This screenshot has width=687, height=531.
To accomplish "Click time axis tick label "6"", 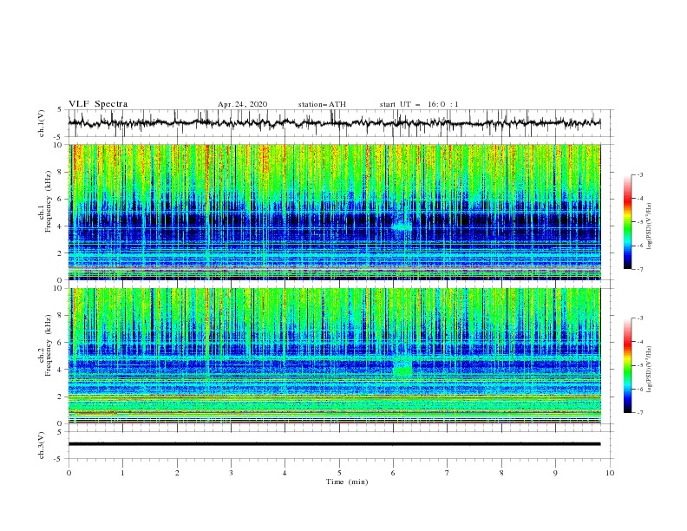I will [x=393, y=473].
